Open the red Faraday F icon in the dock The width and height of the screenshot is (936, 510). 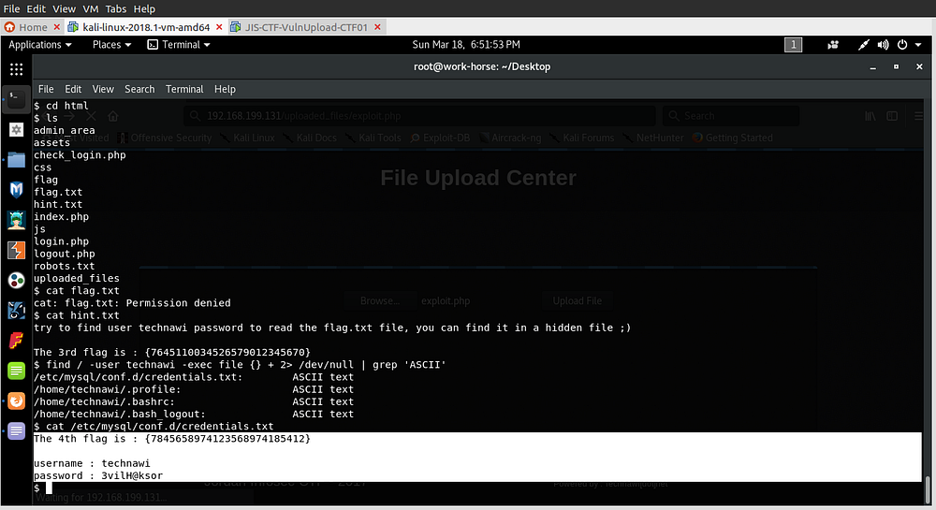pyautogui.click(x=16, y=341)
